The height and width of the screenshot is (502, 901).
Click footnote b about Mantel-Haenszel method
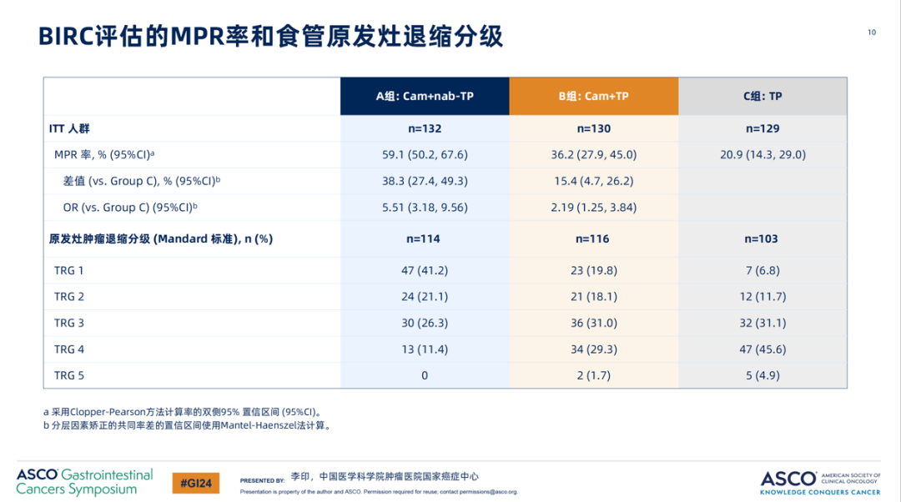(189, 425)
